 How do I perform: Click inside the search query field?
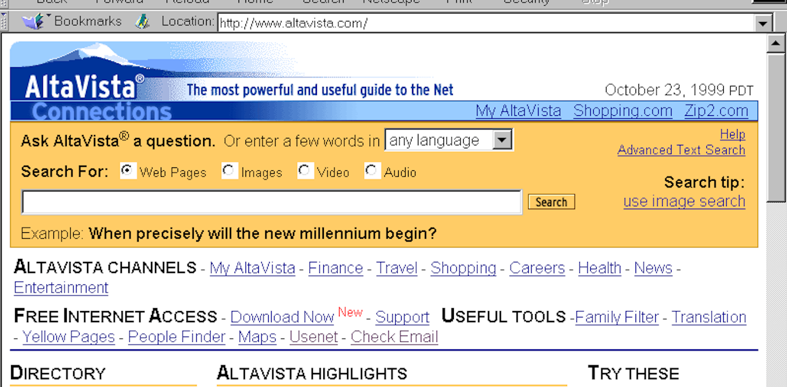[272, 201]
